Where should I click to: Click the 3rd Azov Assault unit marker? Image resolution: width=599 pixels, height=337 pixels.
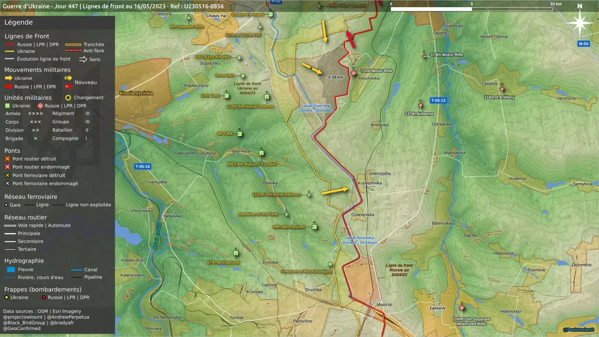(270, 15)
